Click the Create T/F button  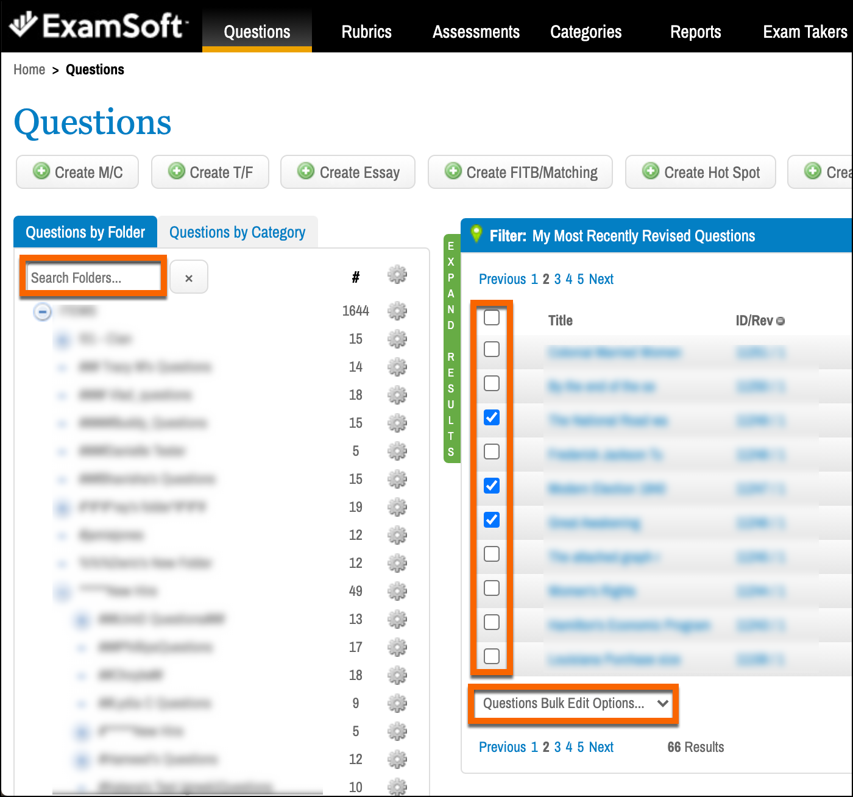(x=210, y=172)
